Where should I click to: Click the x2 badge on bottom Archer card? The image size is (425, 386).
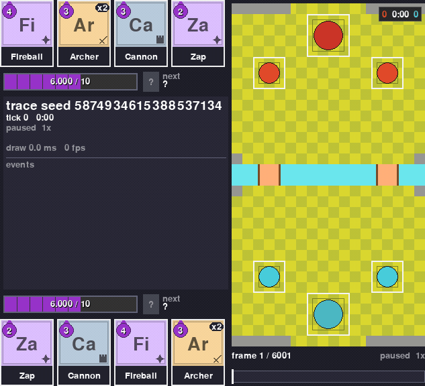(x=216, y=327)
